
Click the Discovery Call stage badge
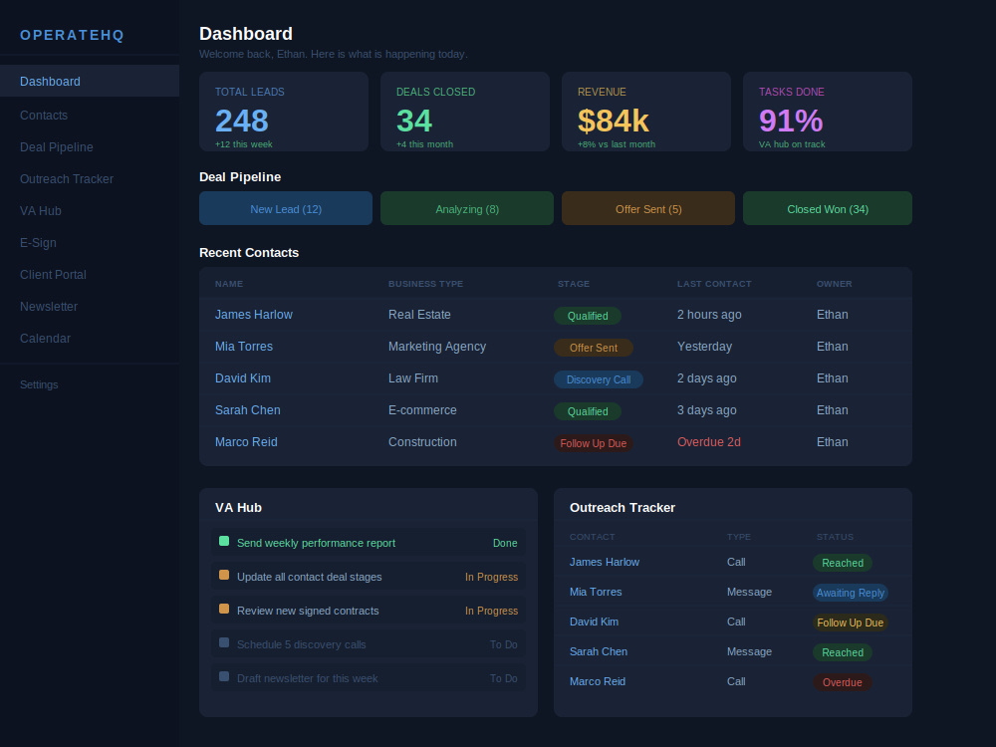tap(599, 379)
